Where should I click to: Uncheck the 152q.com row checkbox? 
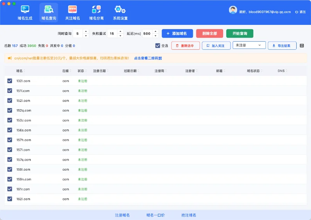pyautogui.click(x=10, y=110)
